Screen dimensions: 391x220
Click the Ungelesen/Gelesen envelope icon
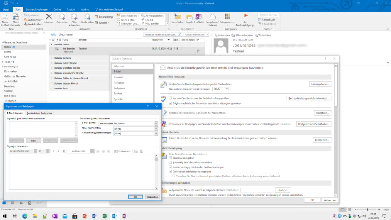click(213, 17)
